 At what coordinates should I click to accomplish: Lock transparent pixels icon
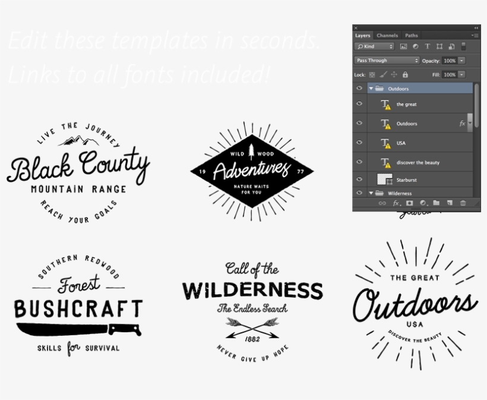(372, 75)
